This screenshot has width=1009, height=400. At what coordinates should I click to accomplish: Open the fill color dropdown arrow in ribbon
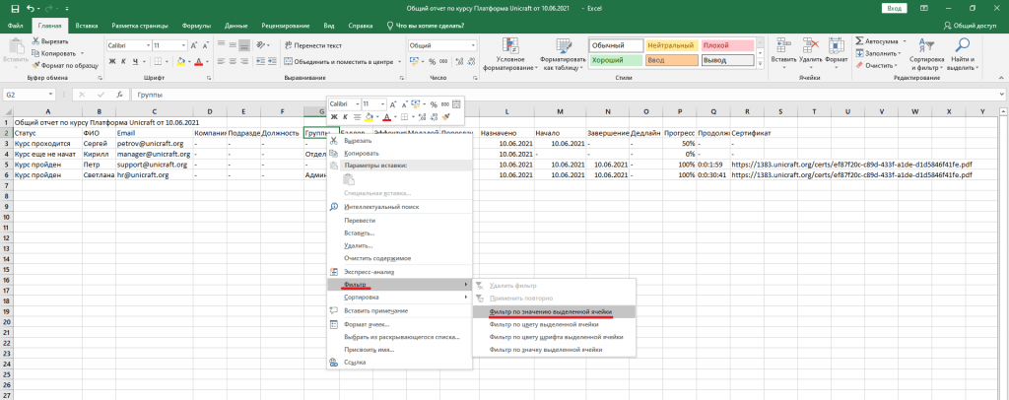(x=188, y=62)
